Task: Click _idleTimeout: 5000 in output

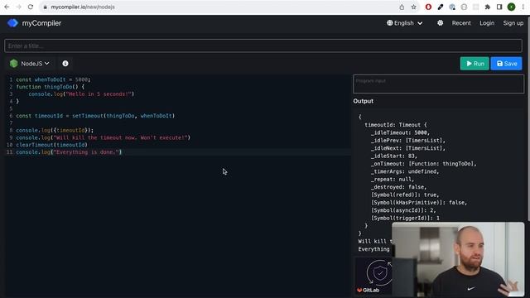Action: [400, 132]
